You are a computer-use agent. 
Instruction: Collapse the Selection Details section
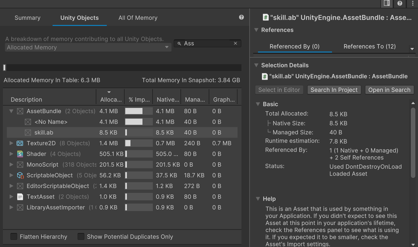tap(256, 65)
